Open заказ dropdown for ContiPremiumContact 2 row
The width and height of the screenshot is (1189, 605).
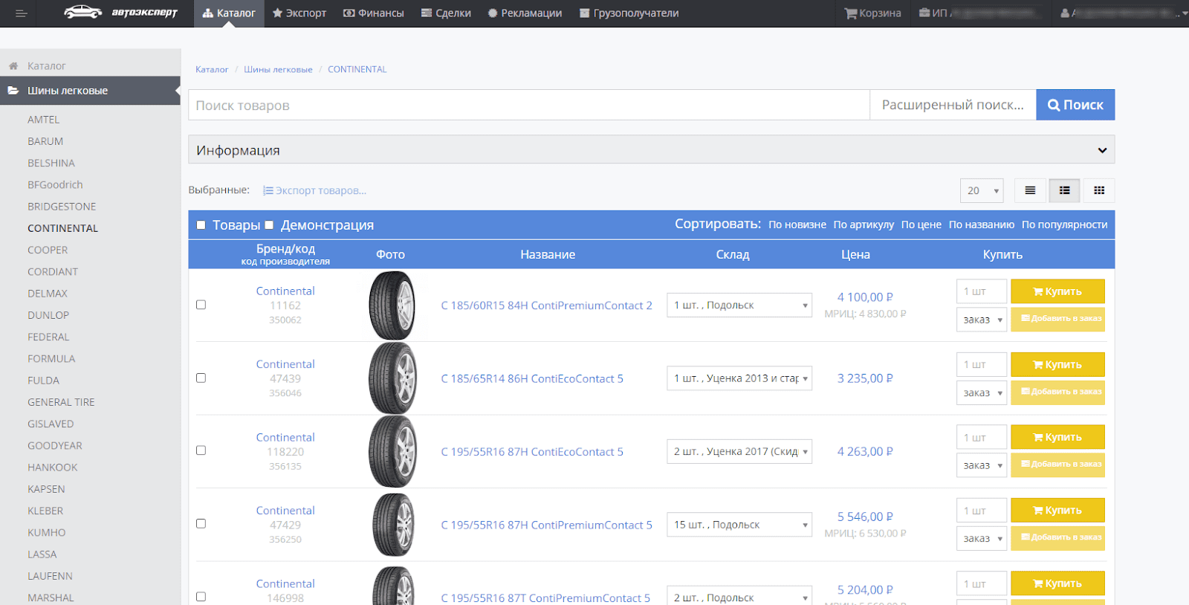[x=982, y=320]
